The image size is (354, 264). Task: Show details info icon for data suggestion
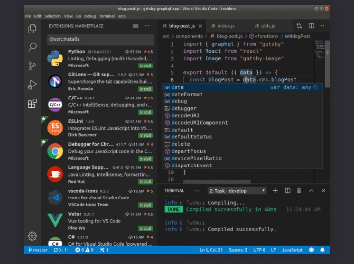[315, 87]
